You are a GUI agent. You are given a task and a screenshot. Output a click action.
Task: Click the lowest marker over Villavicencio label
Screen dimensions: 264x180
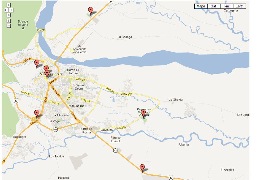coord(47,74)
